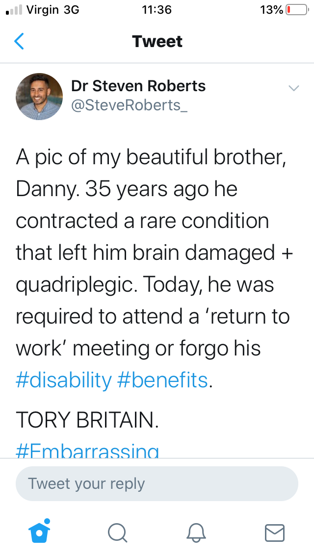Open the Messages envelope tab
The width and height of the screenshot is (314, 557).
(275, 533)
